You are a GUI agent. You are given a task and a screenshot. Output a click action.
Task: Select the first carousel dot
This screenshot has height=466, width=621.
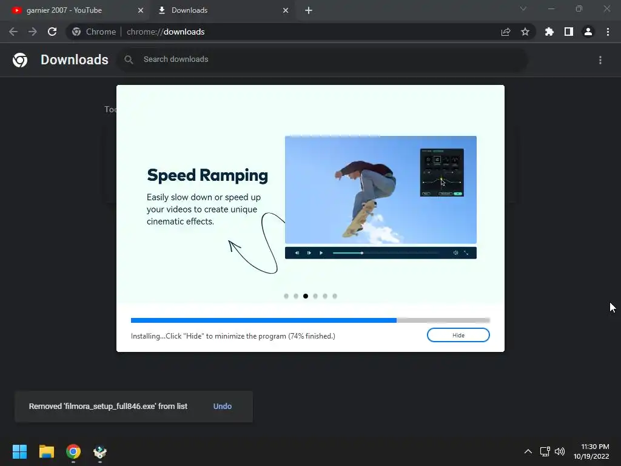click(286, 296)
